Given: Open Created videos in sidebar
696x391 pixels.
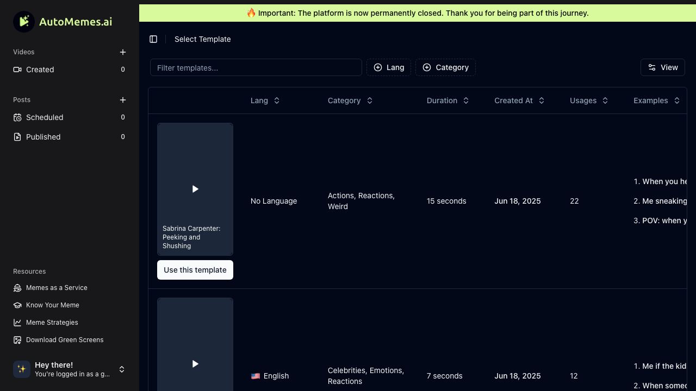Looking at the screenshot, I should pos(70,70).
